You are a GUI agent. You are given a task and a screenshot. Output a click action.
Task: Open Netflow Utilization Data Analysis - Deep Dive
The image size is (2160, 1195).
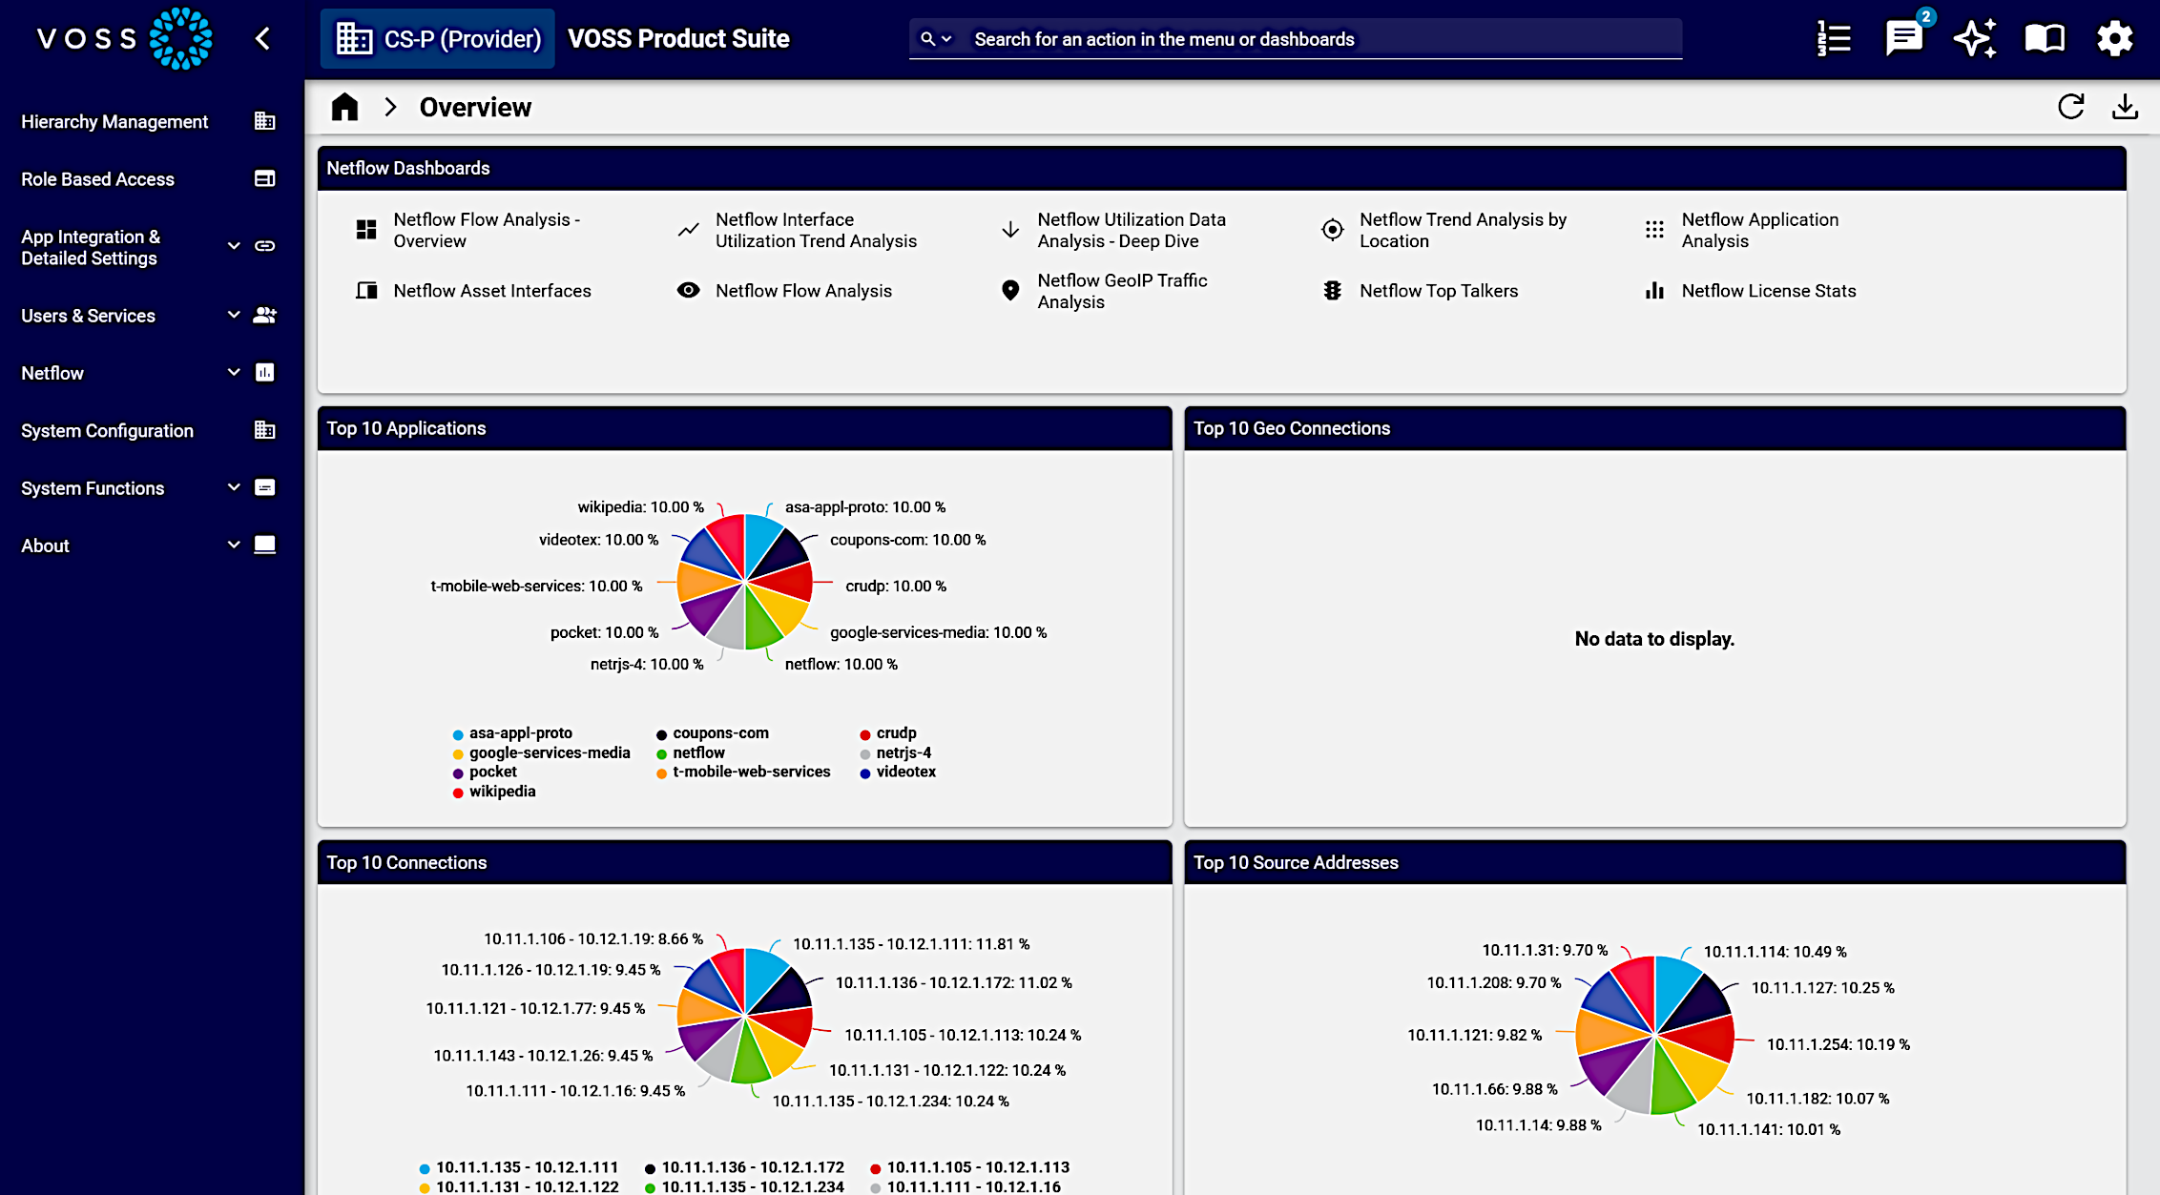click(1132, 230)
